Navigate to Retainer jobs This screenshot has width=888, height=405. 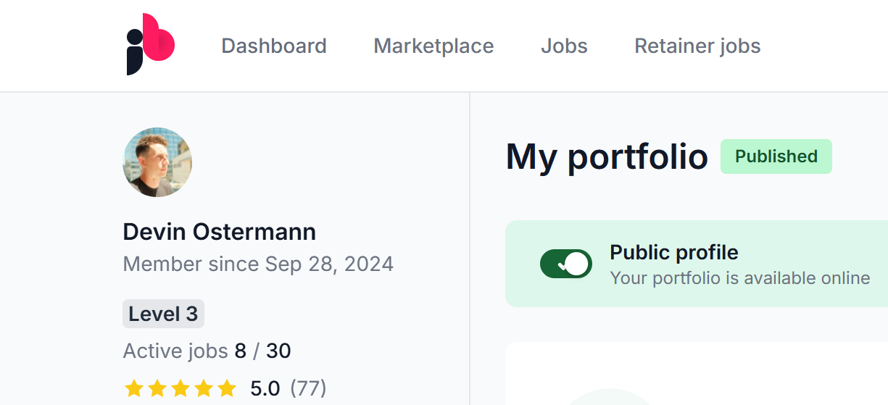click(697, 46)
